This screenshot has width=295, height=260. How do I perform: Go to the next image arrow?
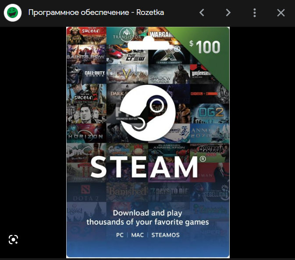coord(228,13)
